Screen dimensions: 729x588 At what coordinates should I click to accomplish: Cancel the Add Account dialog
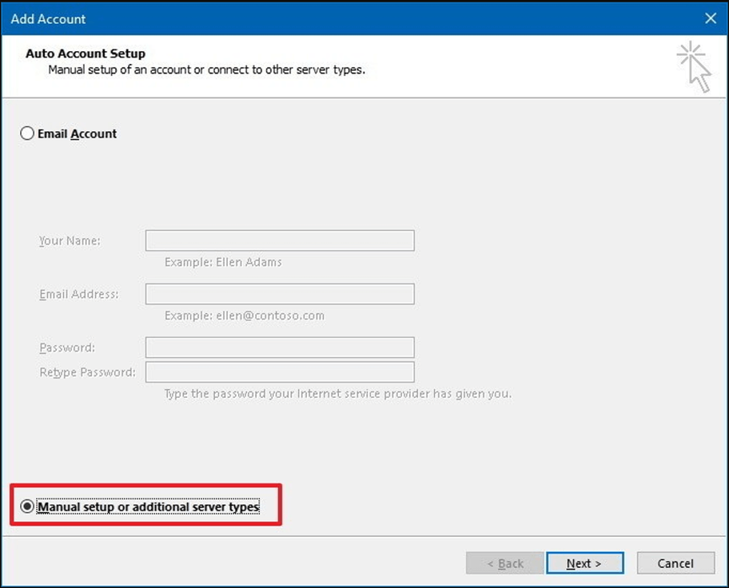(676, 563)
